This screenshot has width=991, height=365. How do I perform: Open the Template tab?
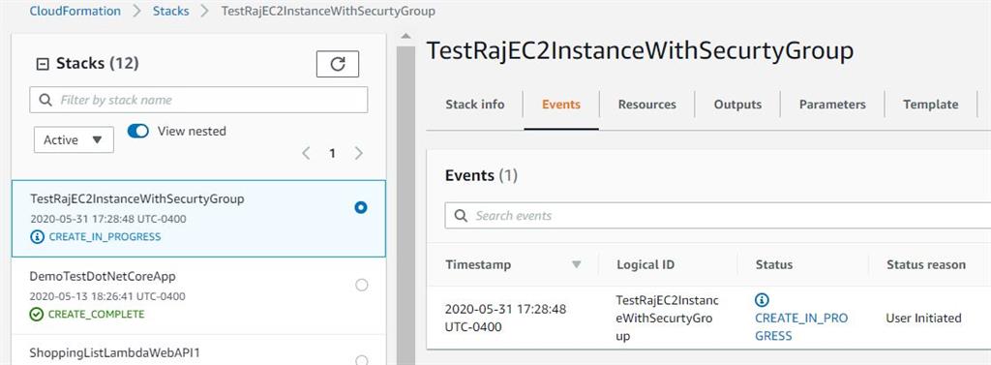pos(930,105)
